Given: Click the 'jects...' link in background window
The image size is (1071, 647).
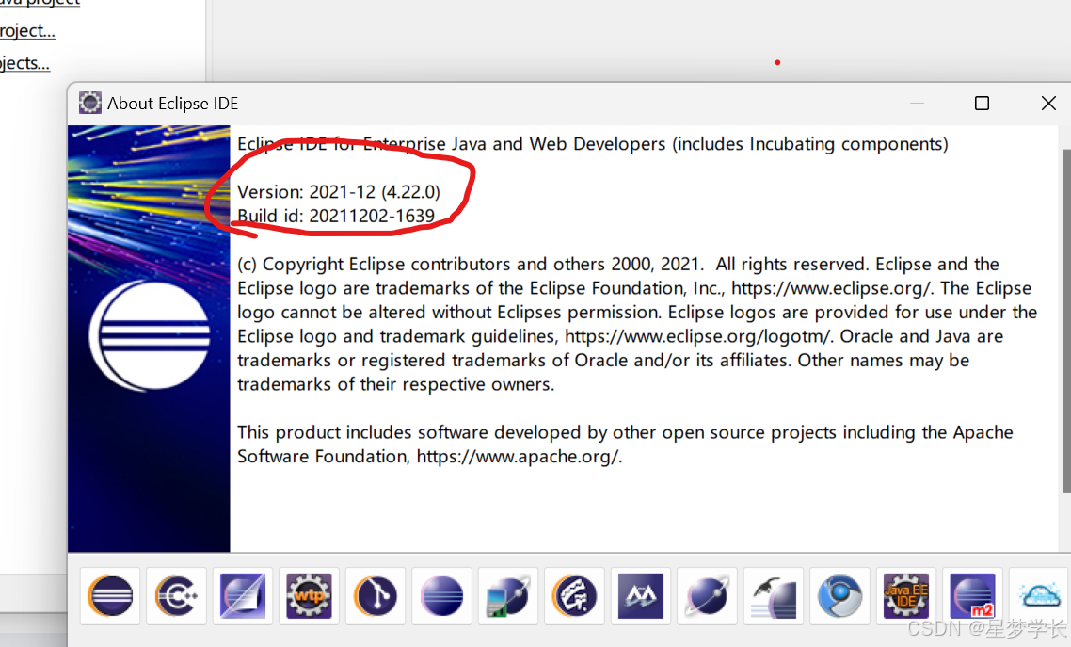Looking at the screenshot, I should [x=24, y=63].
